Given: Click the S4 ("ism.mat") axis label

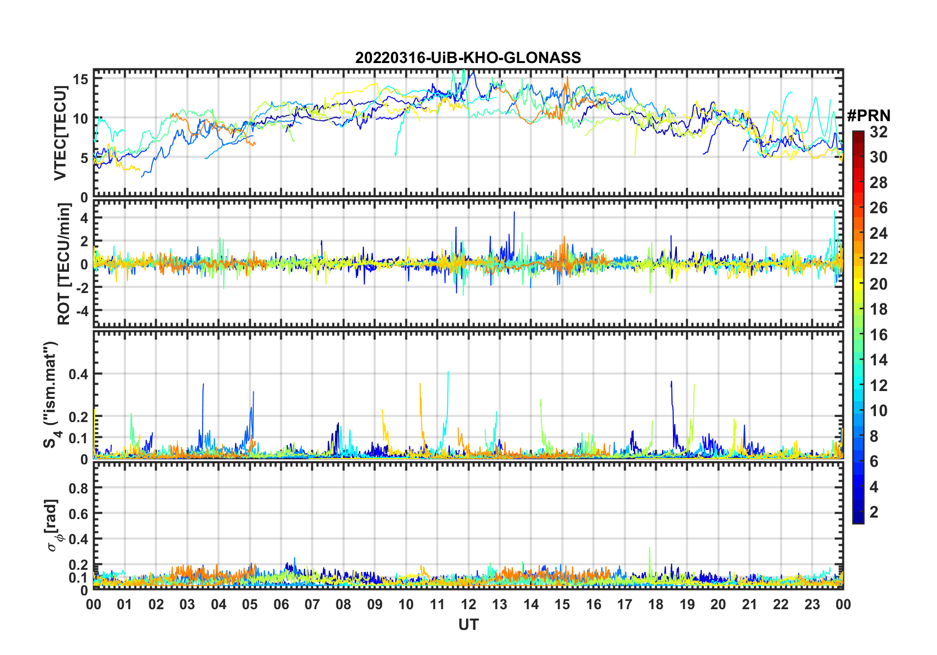Looking at the screenshot, I should (x=51, y=395).
